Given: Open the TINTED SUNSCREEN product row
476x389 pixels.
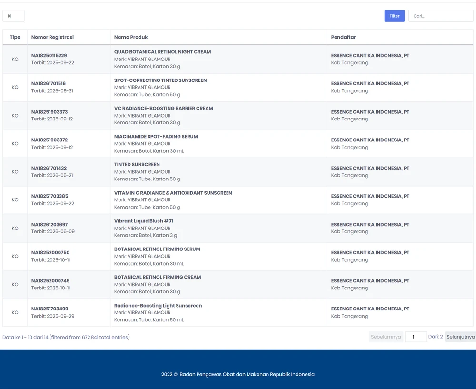Looking at the screenshot, I should [x=137, y=165].
